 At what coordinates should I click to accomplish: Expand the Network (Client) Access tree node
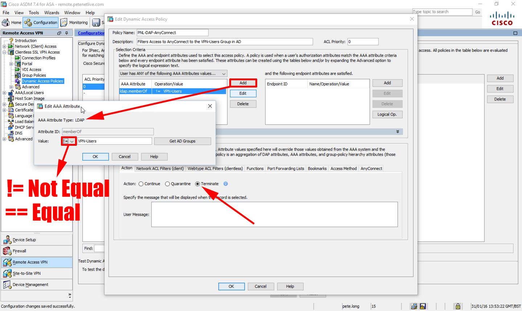pos(4,46)
